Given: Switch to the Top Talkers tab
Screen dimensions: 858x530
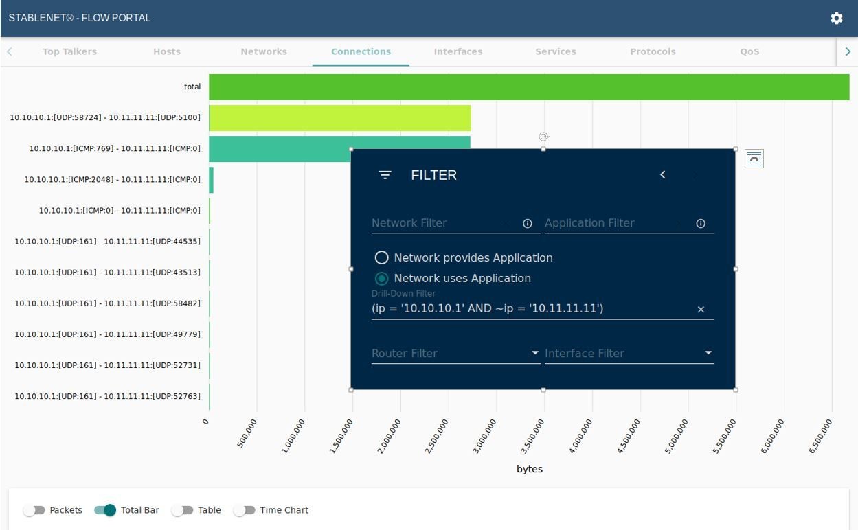Looking at the screenshot, I should [69, 51].
